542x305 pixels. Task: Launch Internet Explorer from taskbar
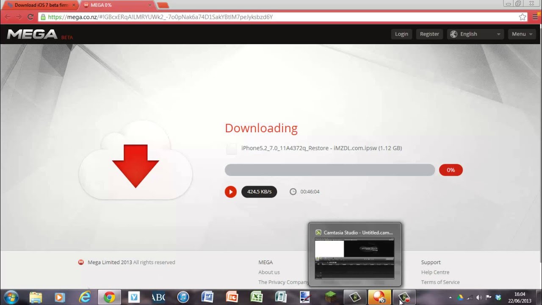click(x=85, y=297)
